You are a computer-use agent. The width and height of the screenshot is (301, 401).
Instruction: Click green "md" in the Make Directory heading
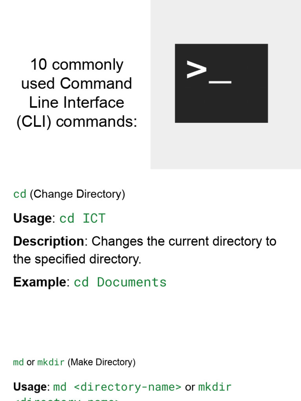click(18, 362)
